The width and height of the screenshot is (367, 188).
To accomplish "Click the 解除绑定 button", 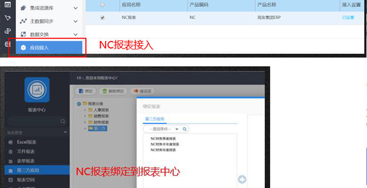I will [113, 91].
